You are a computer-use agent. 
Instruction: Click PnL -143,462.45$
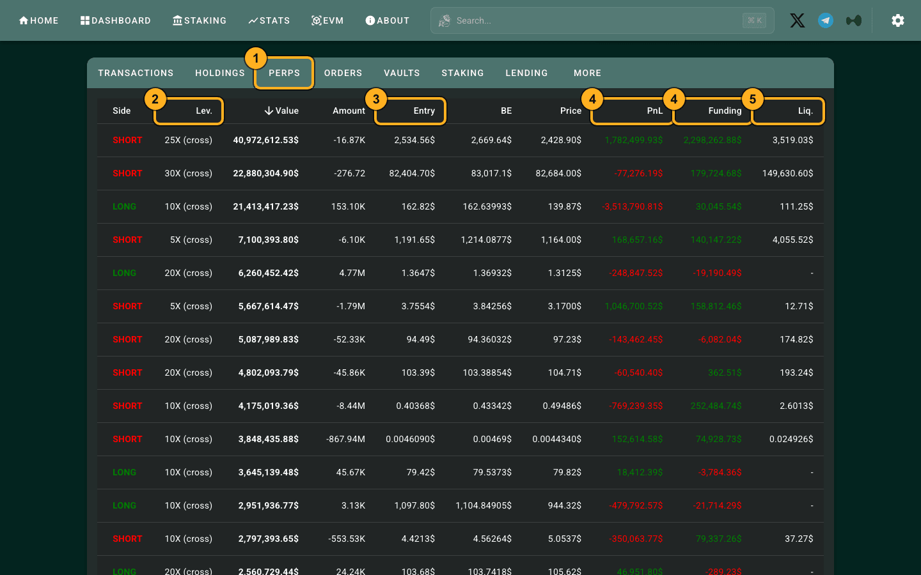(636, 339)
